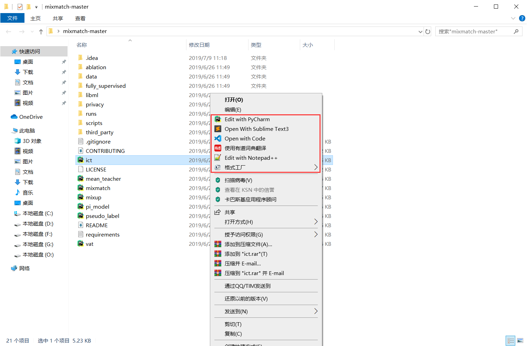Click the refresh button next to address bar

pos(428,31)
